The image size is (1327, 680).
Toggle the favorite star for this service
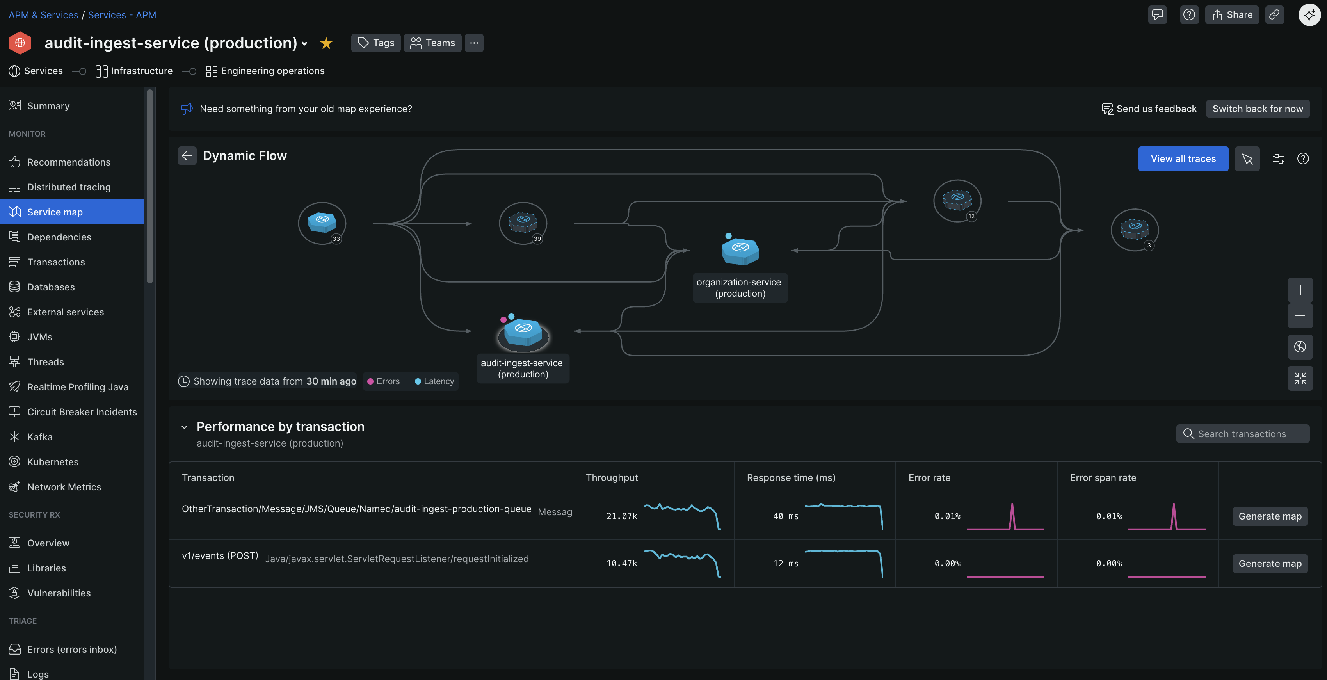point(326,43)
